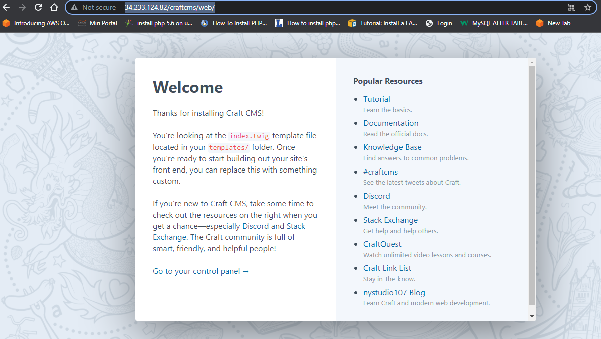The width and height of the screenshot is (601, 339).
Task: Open the Login bookmark
Action: click(439, 23)
